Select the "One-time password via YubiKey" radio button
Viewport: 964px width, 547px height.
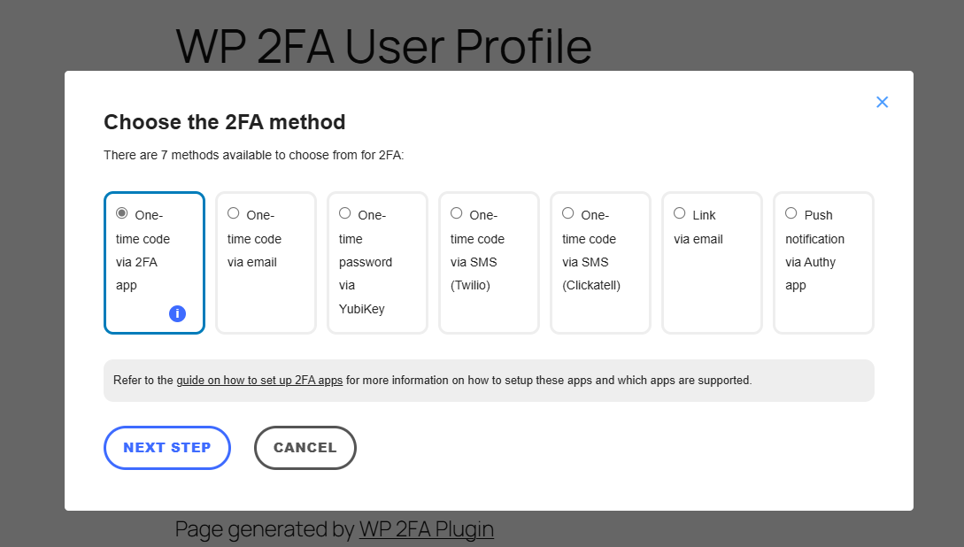(x=344, y=212)
